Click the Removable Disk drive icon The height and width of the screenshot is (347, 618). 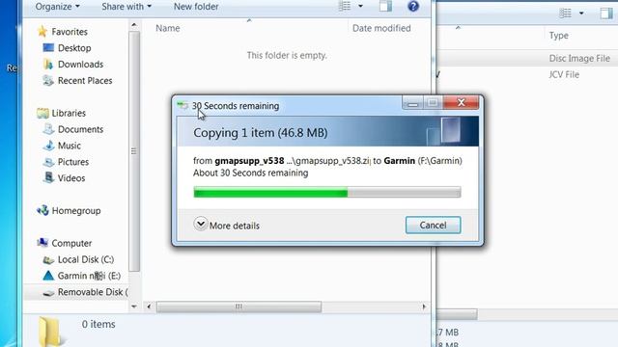pyautogui.click(x=48, y=293)
